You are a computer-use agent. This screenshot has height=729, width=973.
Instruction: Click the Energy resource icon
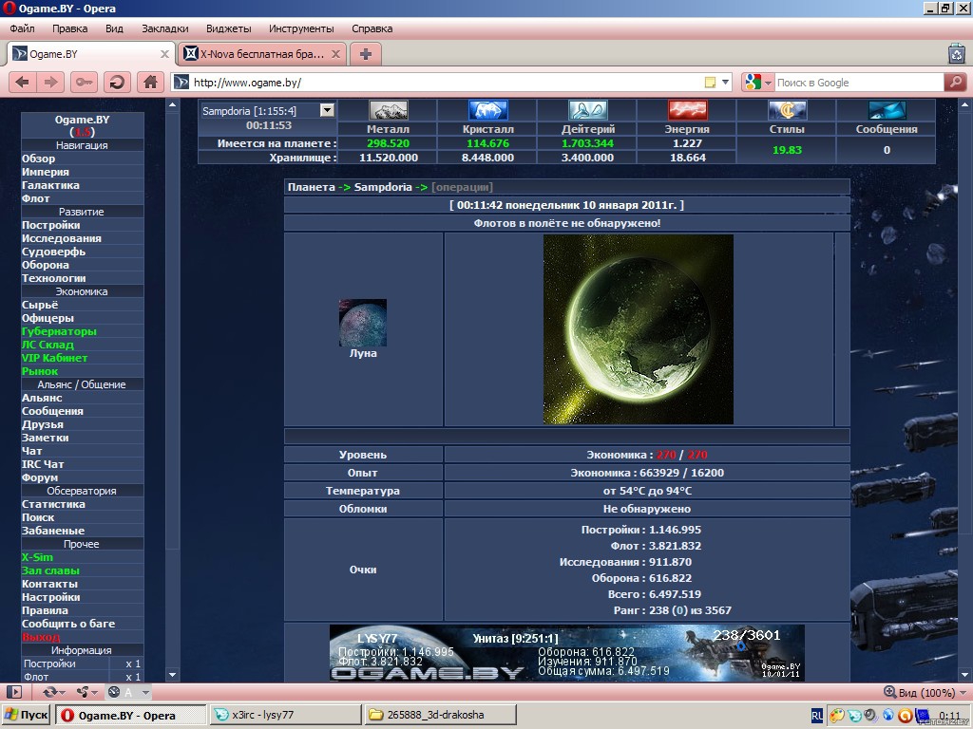688,110
